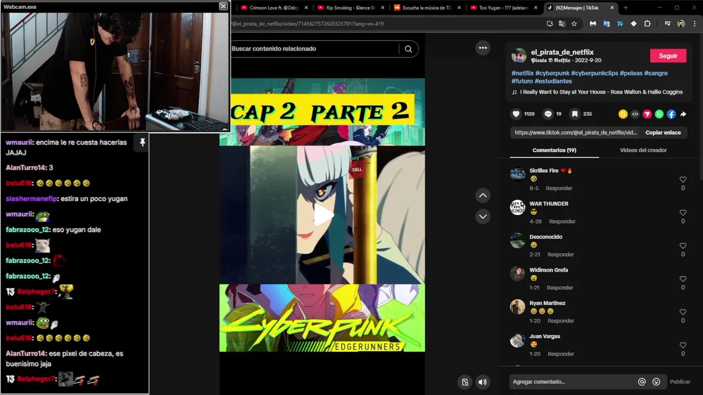Open el_pirata_de_netflix profile avatar
The width and height of the screenshot is (703, 395).
coord(518,55)
